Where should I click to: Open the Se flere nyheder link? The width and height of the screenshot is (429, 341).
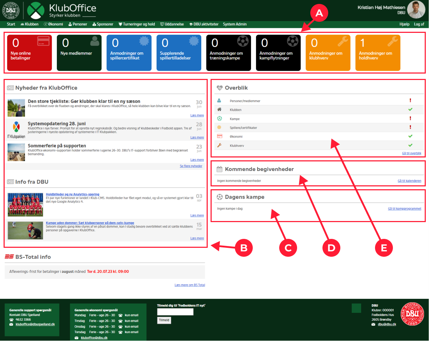191,166
